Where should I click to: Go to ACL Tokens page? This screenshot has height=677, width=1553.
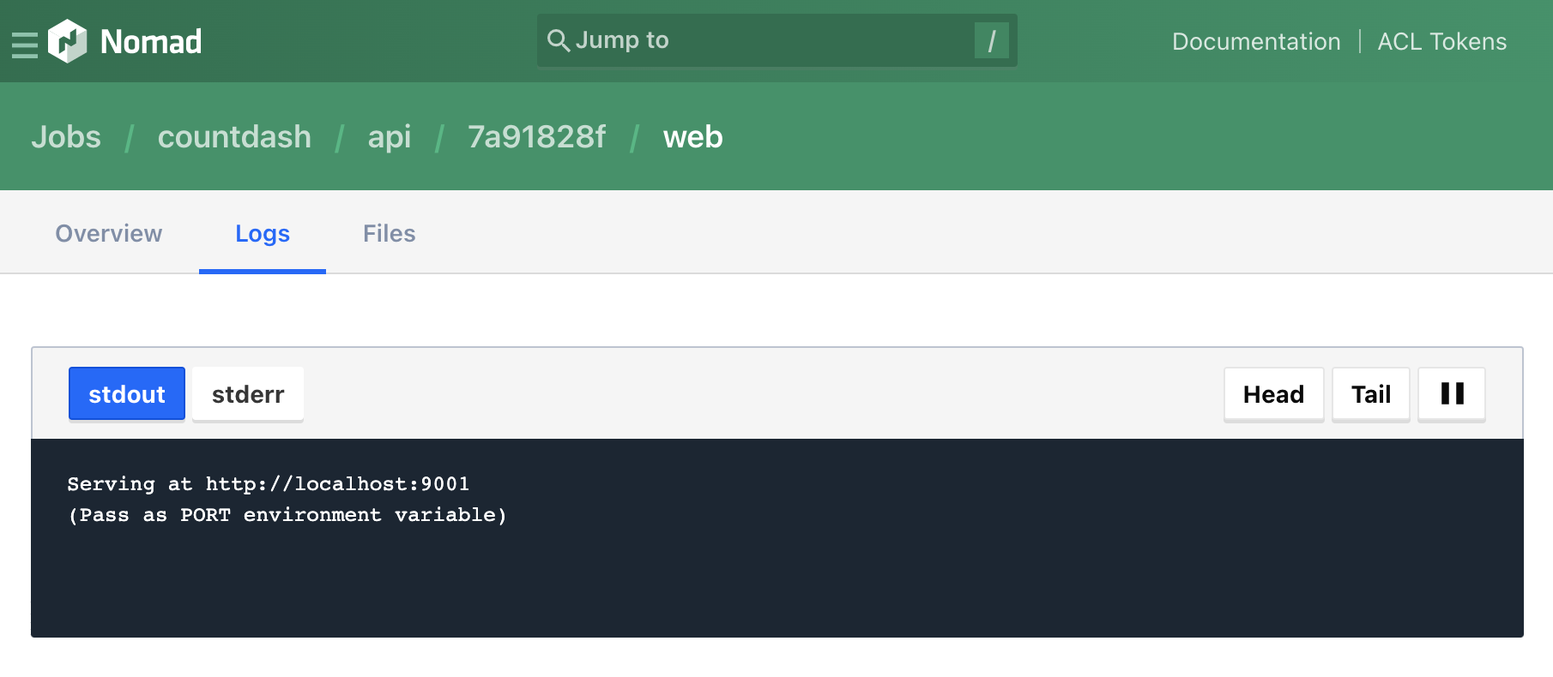pos(1441,41)
